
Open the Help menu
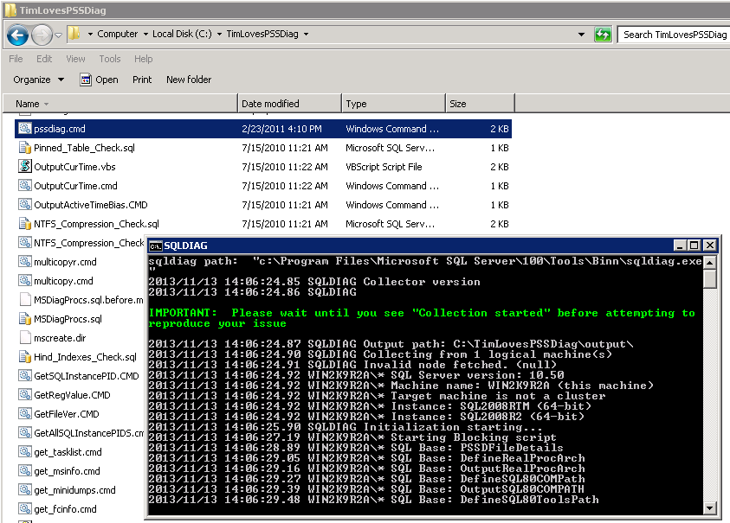tap(144, 59)
